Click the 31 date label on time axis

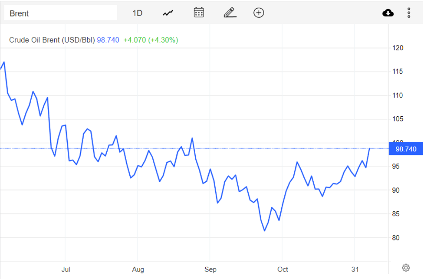click(355, 269)
